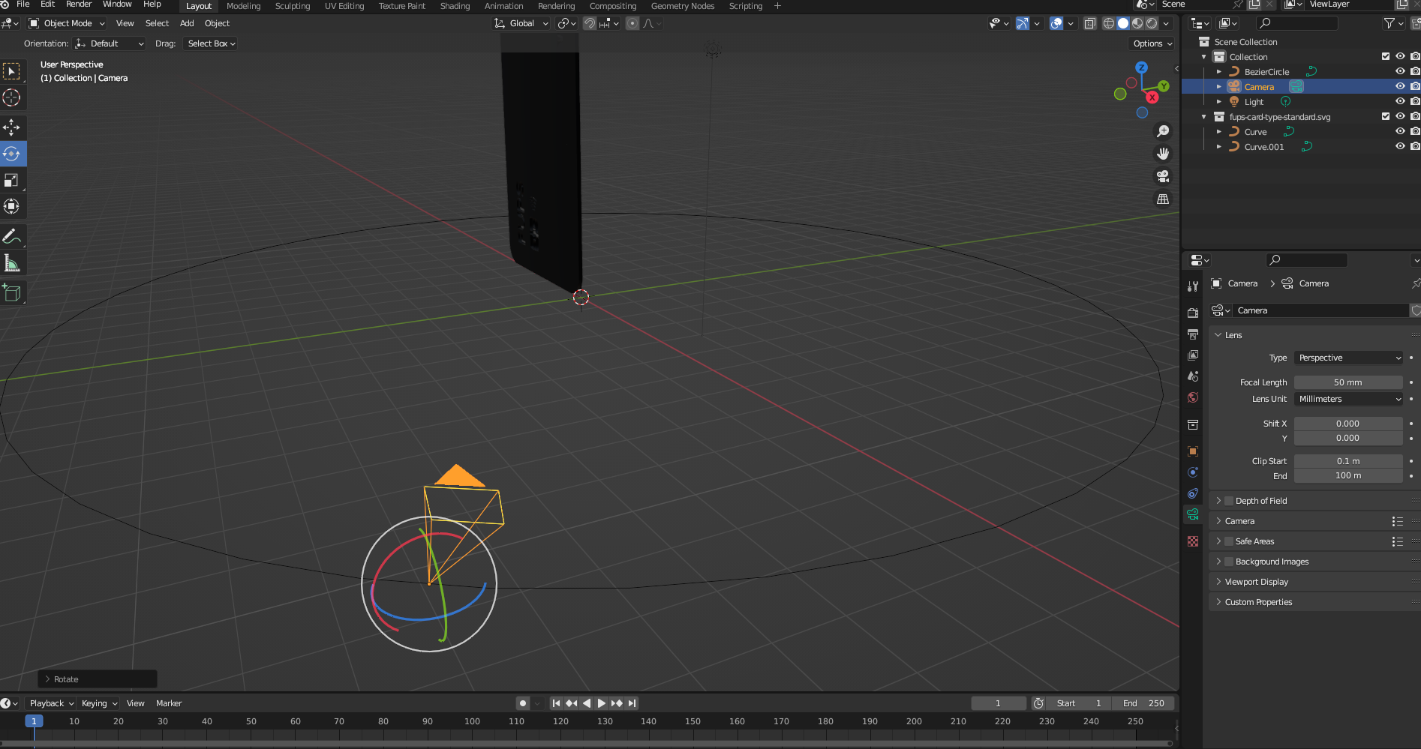Image resolution: width=1421 pixels, height=749 pixels.
Task: Open the timeline Marker menu
Action: coord(169,703)
